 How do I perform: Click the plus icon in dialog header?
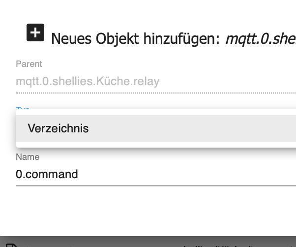(x=35, y=32)
